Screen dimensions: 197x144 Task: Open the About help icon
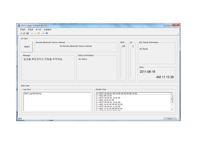[x=47, y=33]
